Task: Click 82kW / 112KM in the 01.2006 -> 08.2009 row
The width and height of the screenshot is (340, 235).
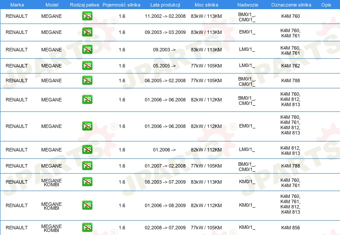Action: point(206,205)
